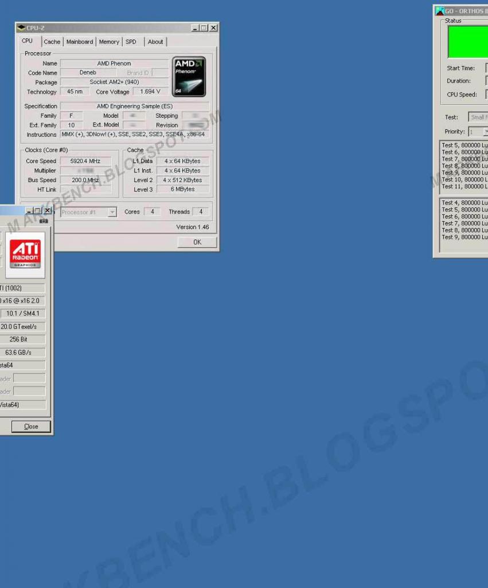
Task: Go to the About tab
Action: click(x=155, y=41)
